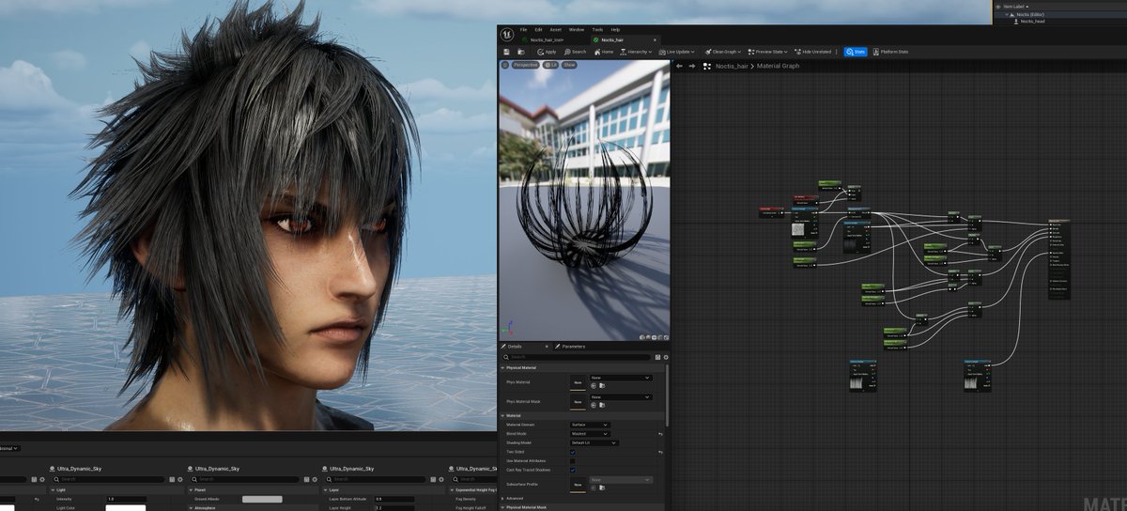Enable Use Material Attributes checkbox

pyautogui.click(x=573, y=460)
